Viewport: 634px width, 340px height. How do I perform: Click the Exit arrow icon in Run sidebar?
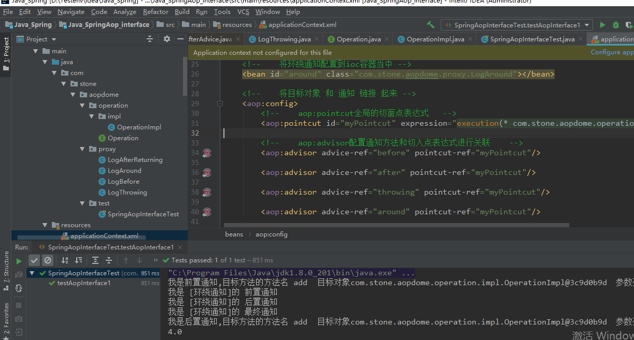click(19, 332)
